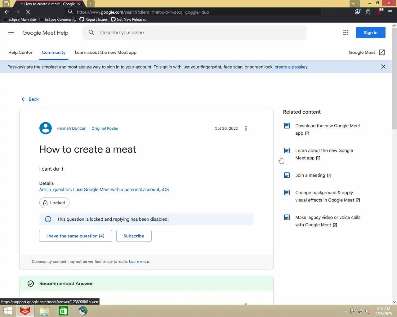The height and width of the screenshot is (317, 397).
Task: Click the search magnifier icon in help bar
Action: click(x=91, y=33)
